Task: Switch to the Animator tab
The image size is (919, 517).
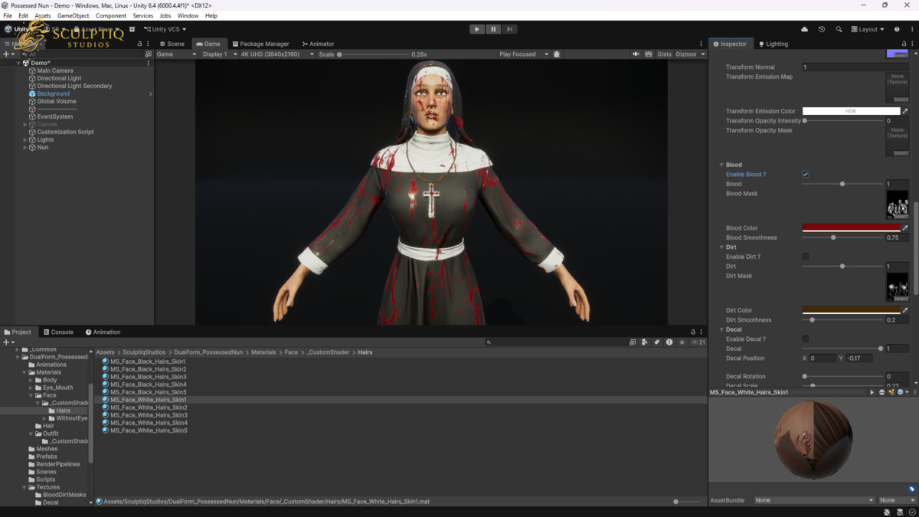Action: pos(319,44)
